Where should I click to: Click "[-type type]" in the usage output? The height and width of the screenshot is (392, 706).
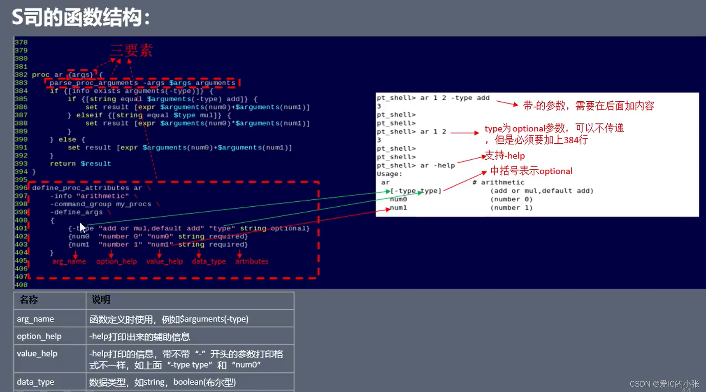point(416,191)
